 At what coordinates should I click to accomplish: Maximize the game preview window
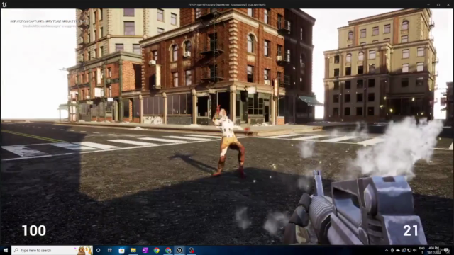[x=438, y=5]
